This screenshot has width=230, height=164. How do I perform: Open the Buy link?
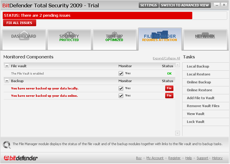click(x=139, y=158)
